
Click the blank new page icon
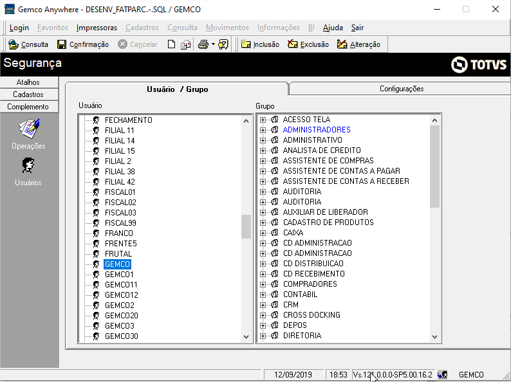(x=171, y=44)
